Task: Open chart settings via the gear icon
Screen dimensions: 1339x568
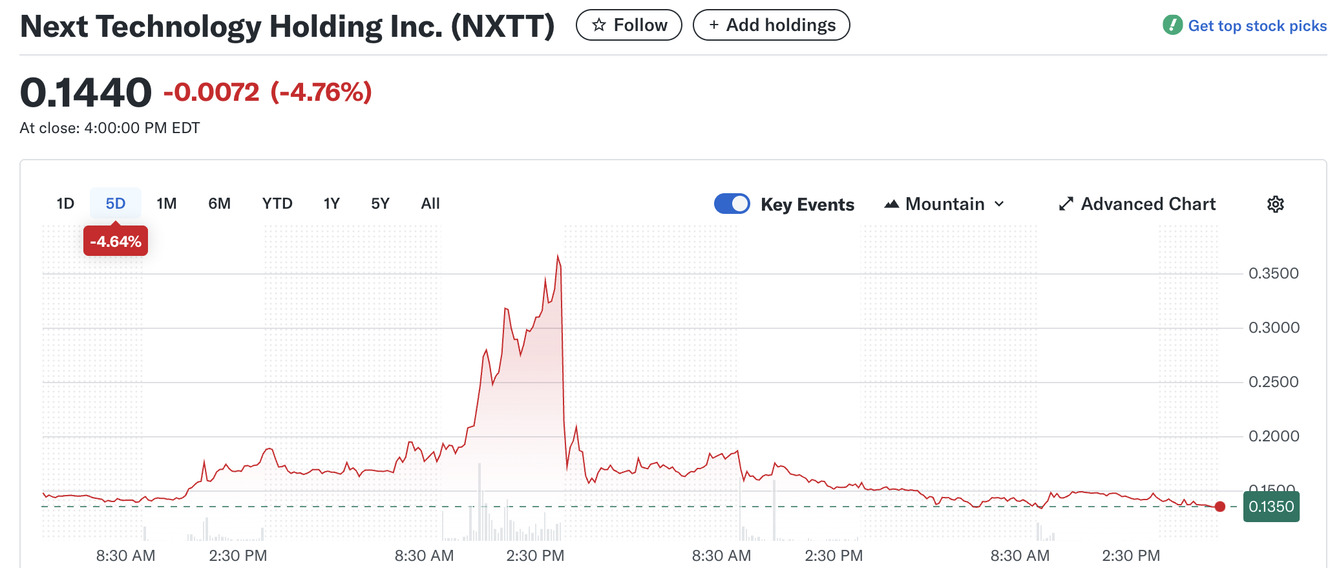Action: tap(1276, 204)
